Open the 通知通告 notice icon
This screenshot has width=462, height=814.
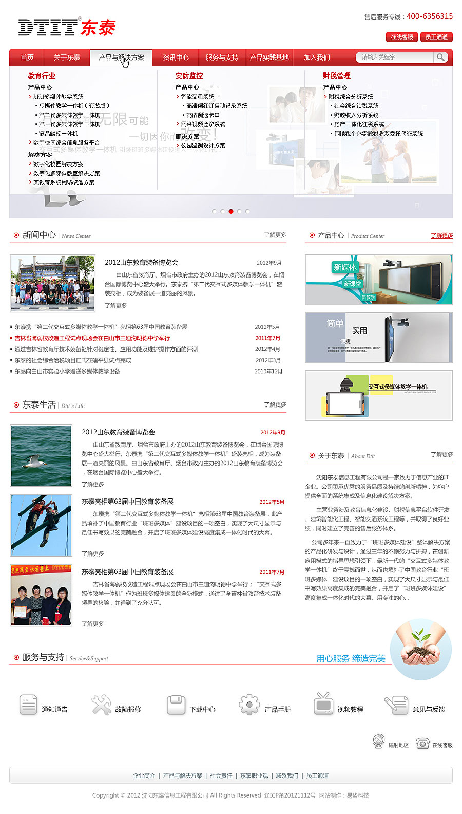pos(28,705)
